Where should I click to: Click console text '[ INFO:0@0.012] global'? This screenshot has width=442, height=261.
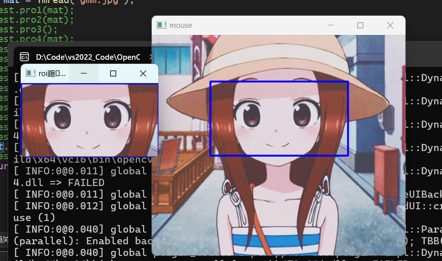pyautogui.click(x=80, y=206)
